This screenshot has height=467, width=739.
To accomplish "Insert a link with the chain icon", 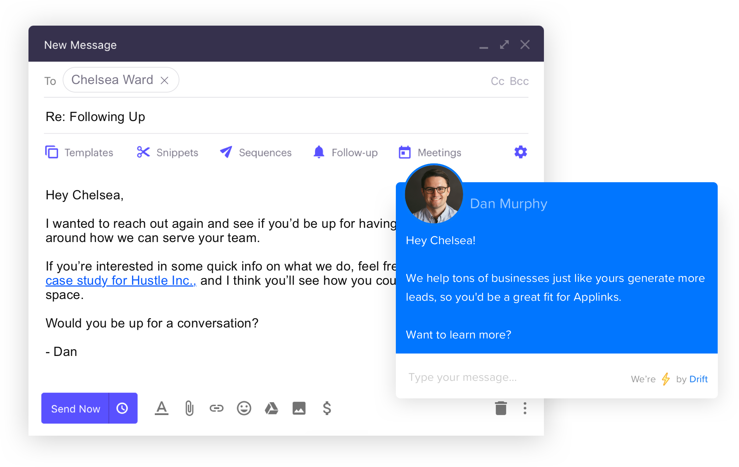I will tap(216, 408).
